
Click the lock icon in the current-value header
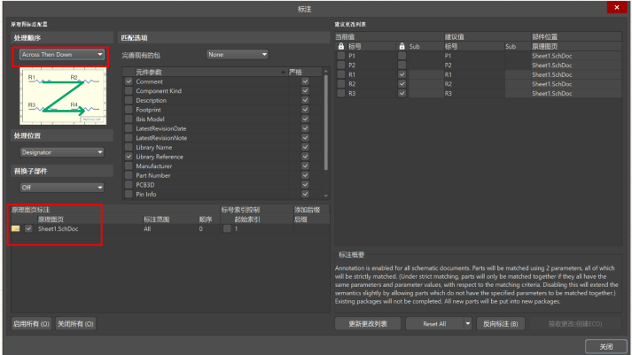click(342, 45)
